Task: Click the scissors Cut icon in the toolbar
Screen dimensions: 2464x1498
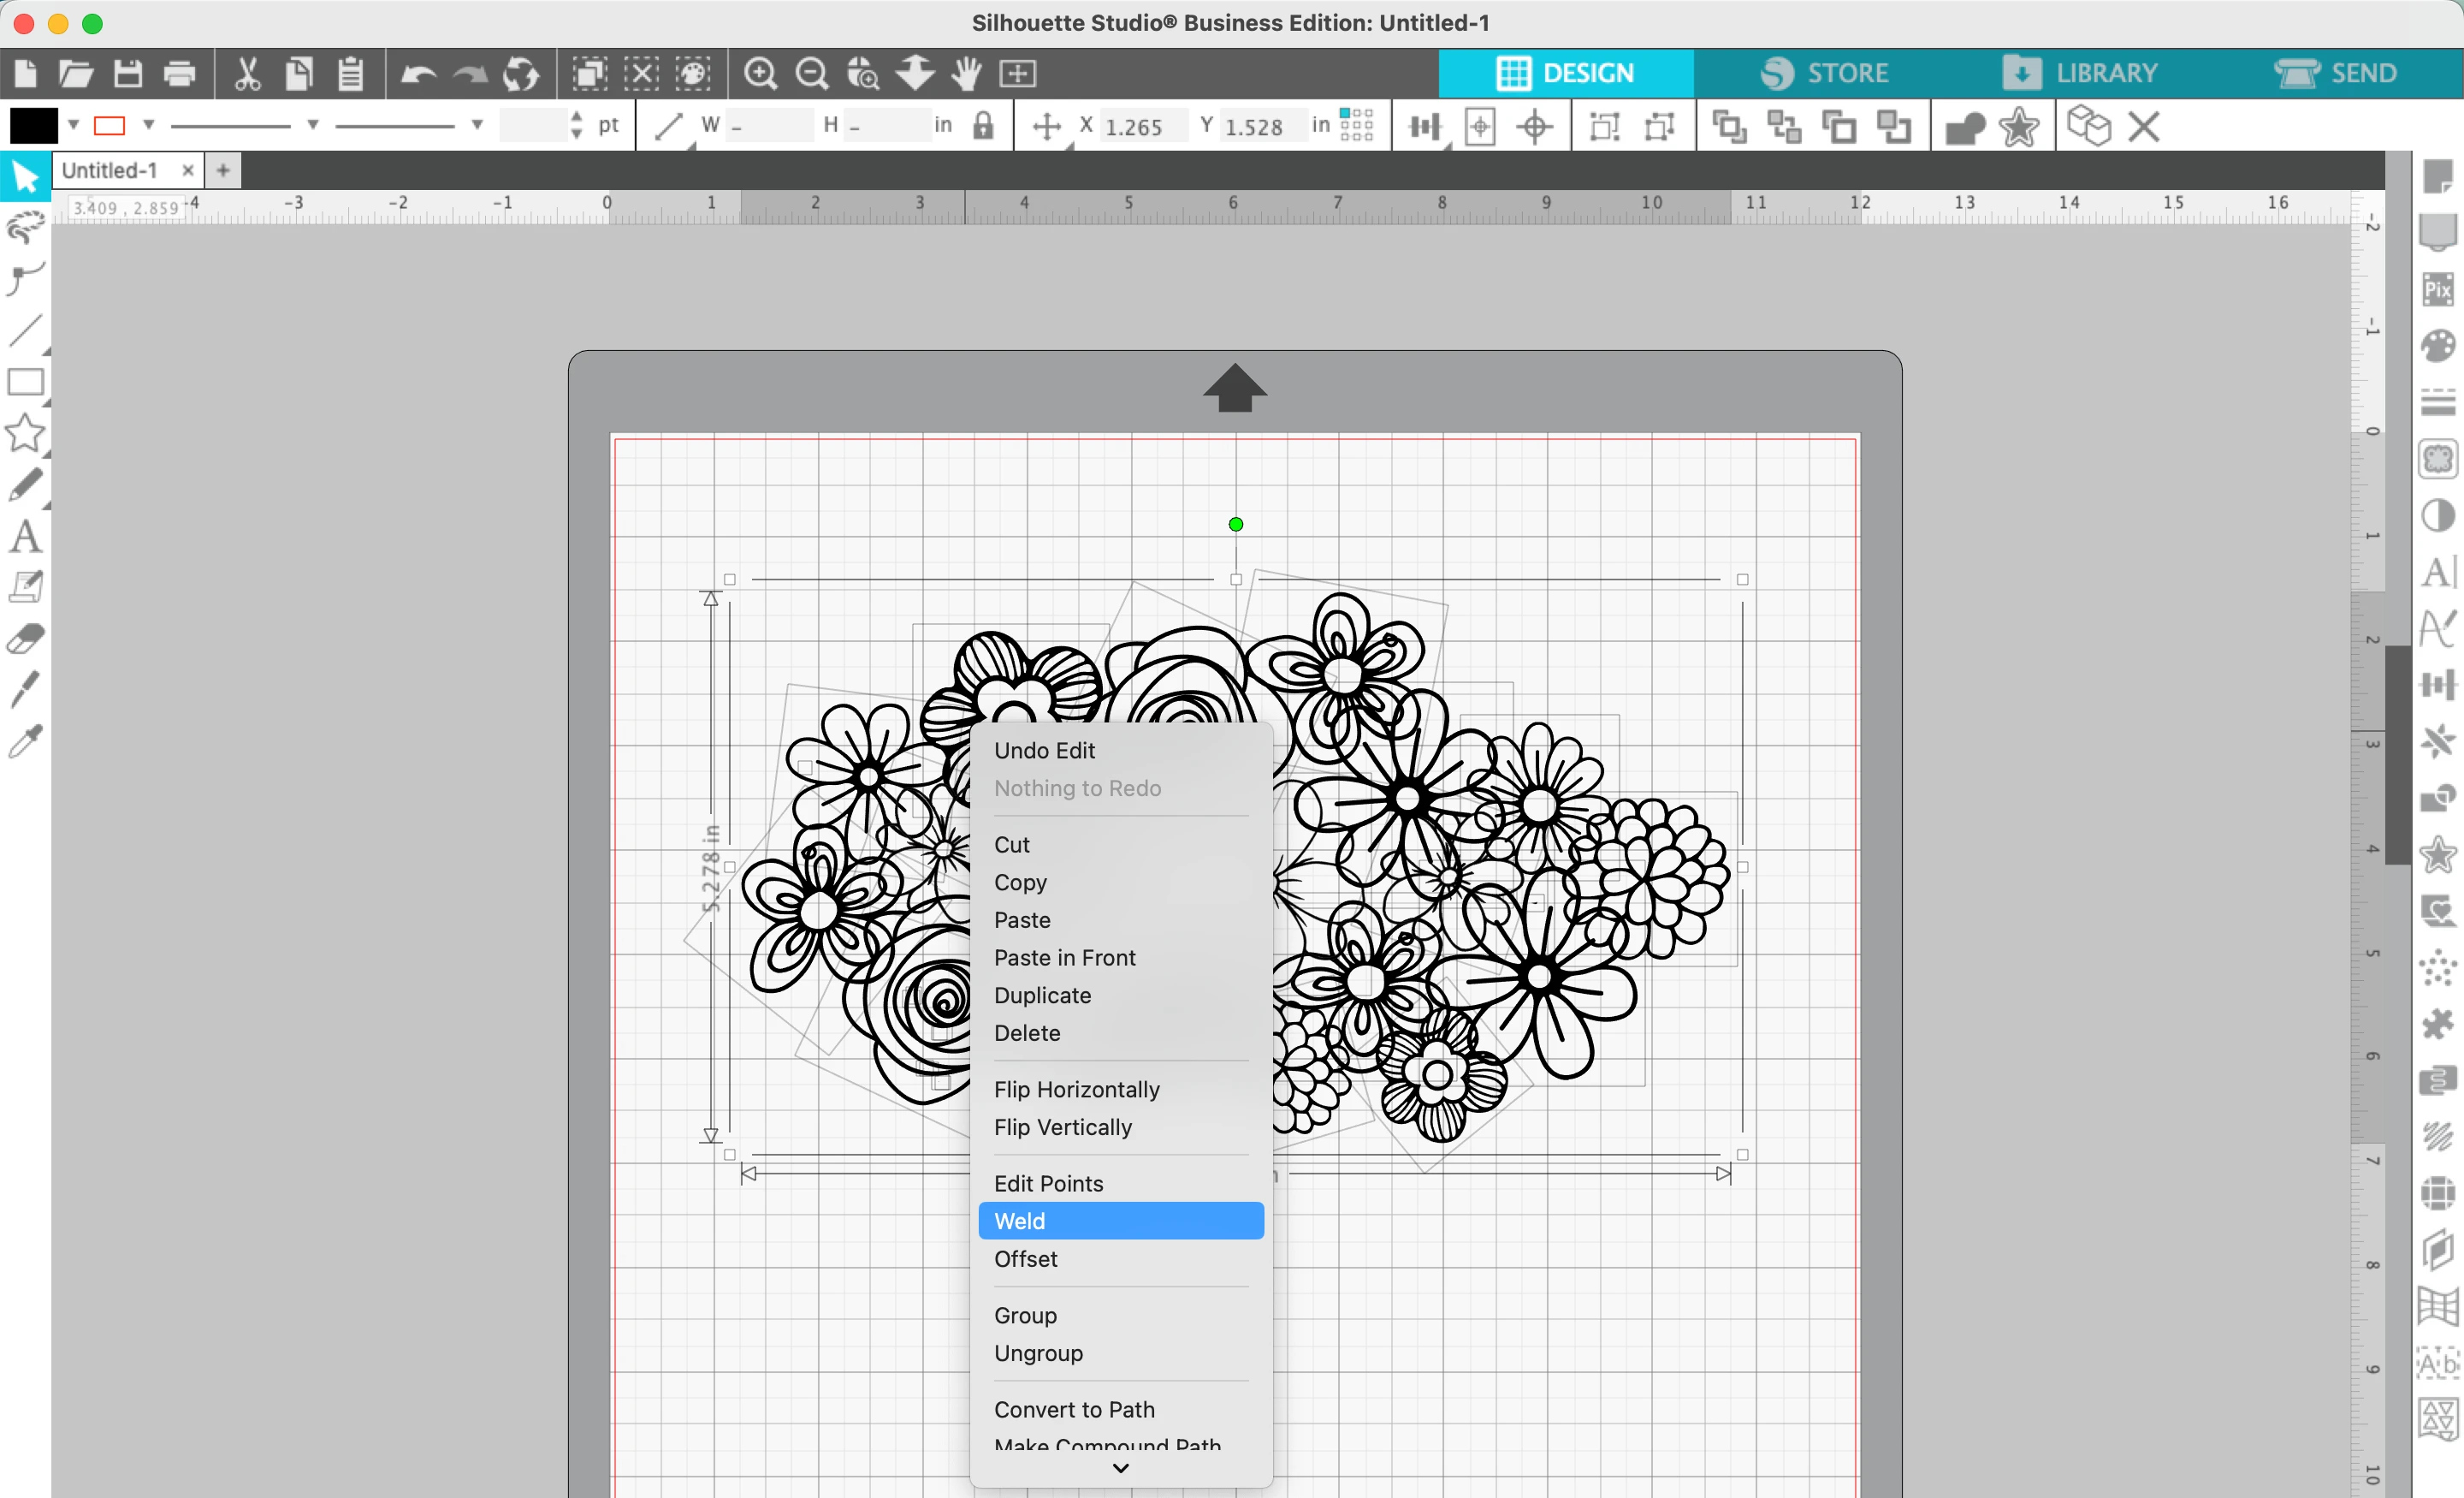Action: pos(247,74)
